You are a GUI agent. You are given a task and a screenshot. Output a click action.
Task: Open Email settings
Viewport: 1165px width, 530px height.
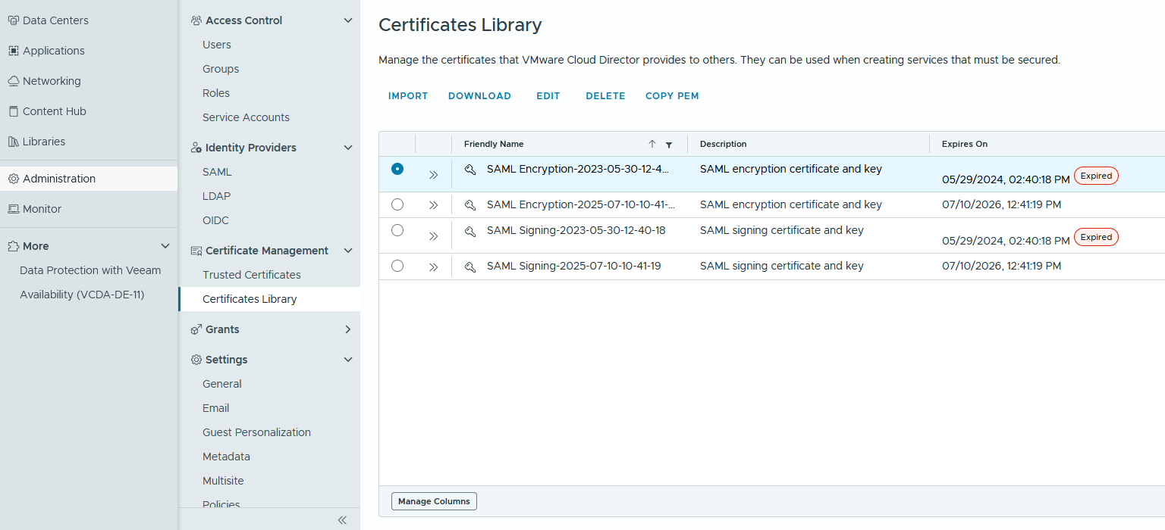click(x=215, y=408)
